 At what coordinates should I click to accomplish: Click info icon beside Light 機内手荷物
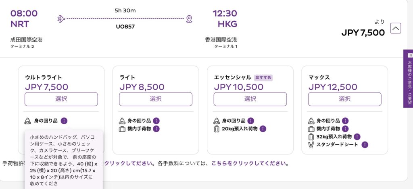[x=156, y=129]
